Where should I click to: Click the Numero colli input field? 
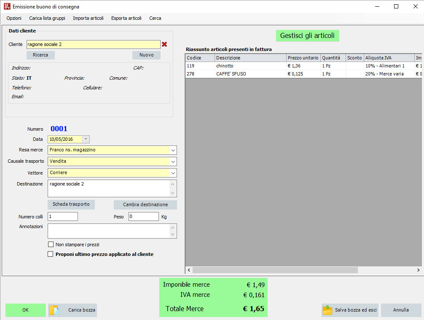point(63,216)
